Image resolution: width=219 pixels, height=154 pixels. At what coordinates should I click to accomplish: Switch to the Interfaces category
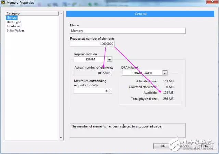pos(13,26)
